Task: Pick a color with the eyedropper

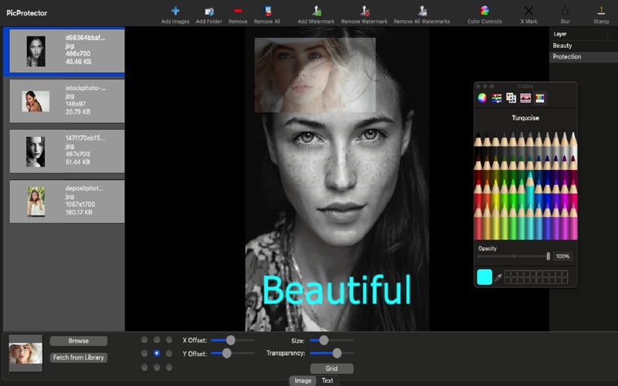Action: (x=498, y=277)
